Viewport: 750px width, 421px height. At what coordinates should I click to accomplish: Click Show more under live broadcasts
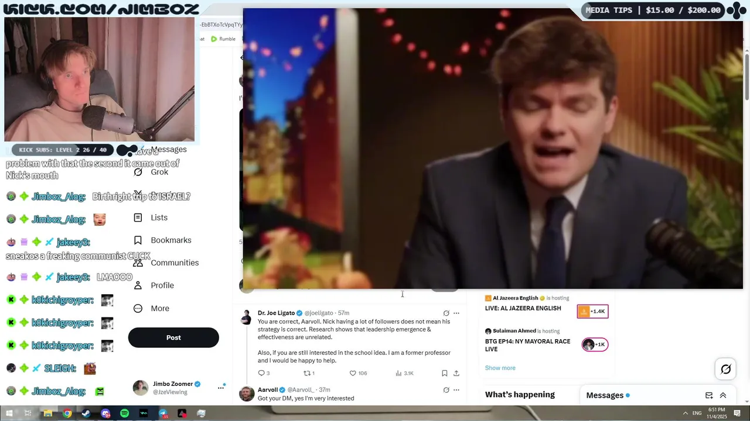(500, 368)
